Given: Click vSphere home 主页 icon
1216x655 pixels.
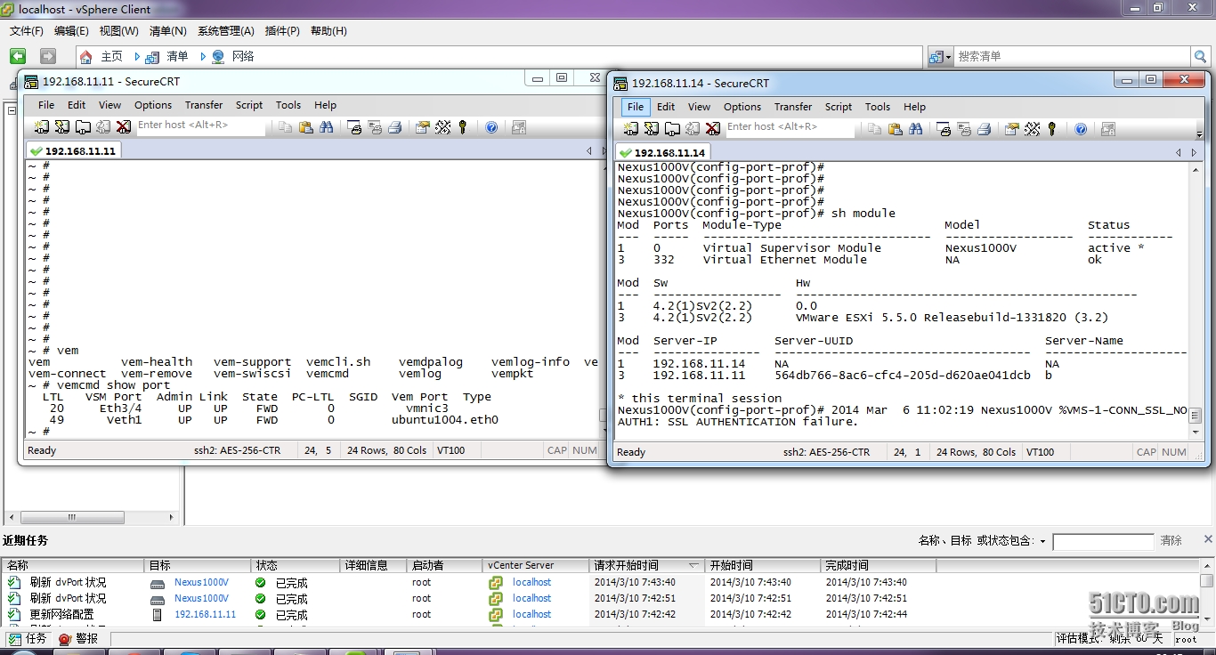Looking at the screenshot, I should [x=86, y=56].
